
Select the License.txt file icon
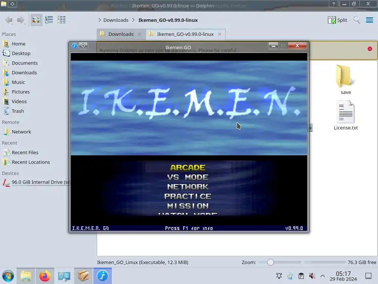346,112
